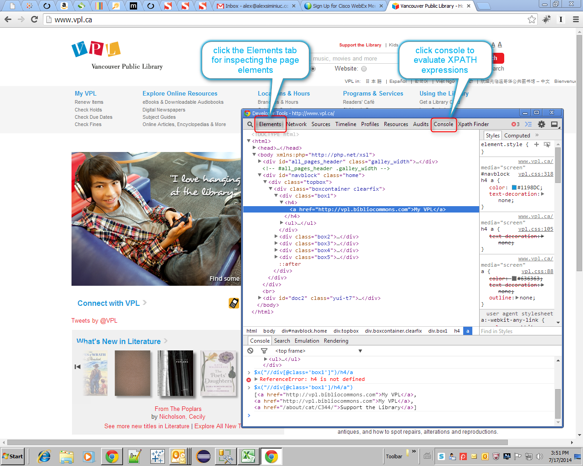Click the #636363 color swatch
Screen dimensions: 583x466
point(514,279)
